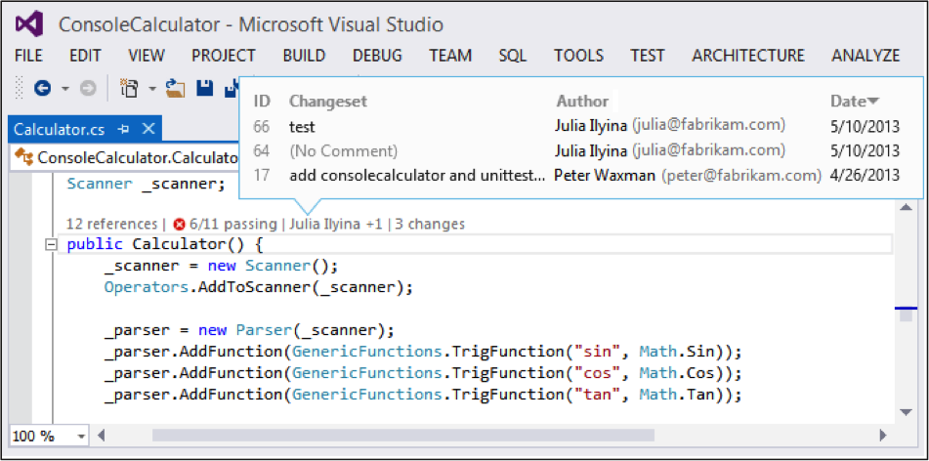
Task: Click the new Parser(_scanner) line
Action: tap(249, 329)
